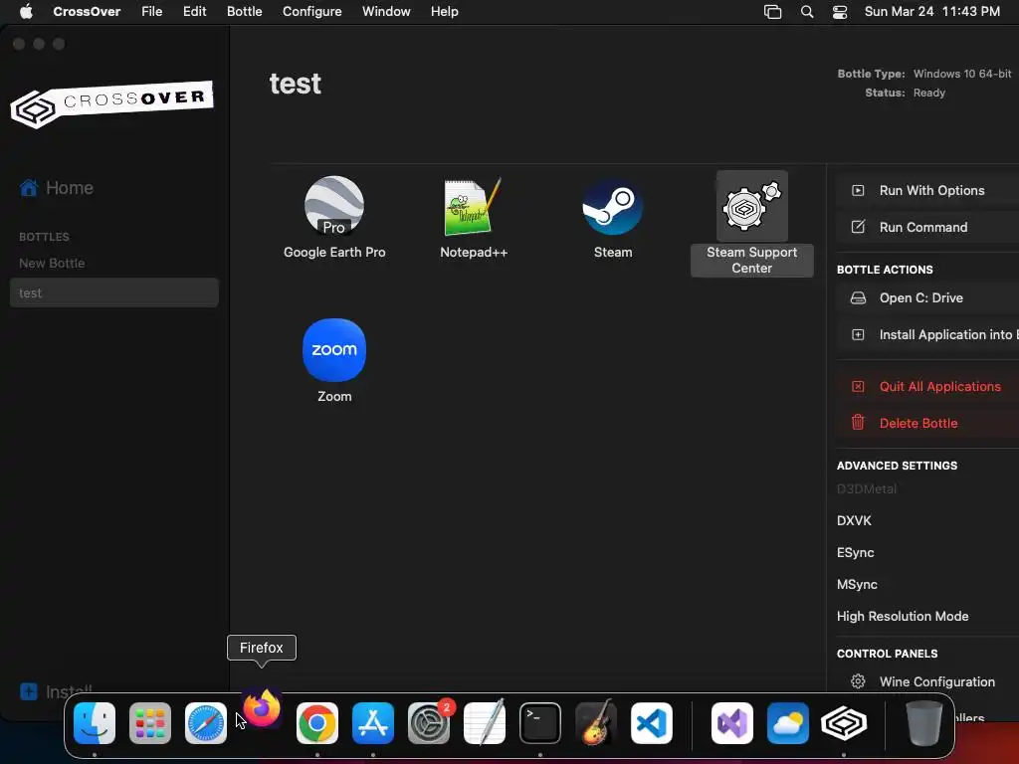Open the CrossOver menu in the menu bar
The width and height of the screenshot is (1019, 764).
coord(87,12)
